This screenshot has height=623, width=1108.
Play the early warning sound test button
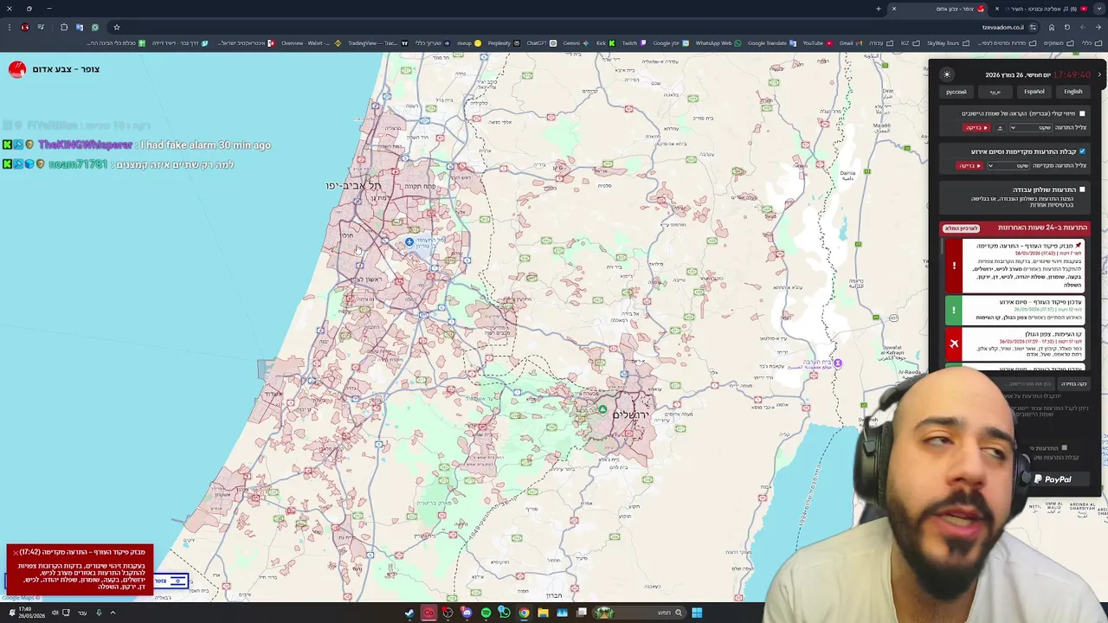(x=968, y=165)
